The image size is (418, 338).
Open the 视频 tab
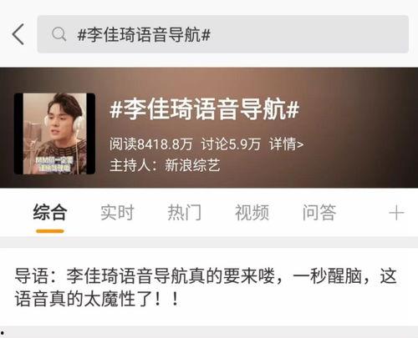252,212
